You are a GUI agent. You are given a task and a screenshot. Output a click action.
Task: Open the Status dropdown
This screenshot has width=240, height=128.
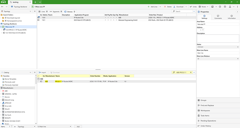pyautogui.click(x=218, y=47)
